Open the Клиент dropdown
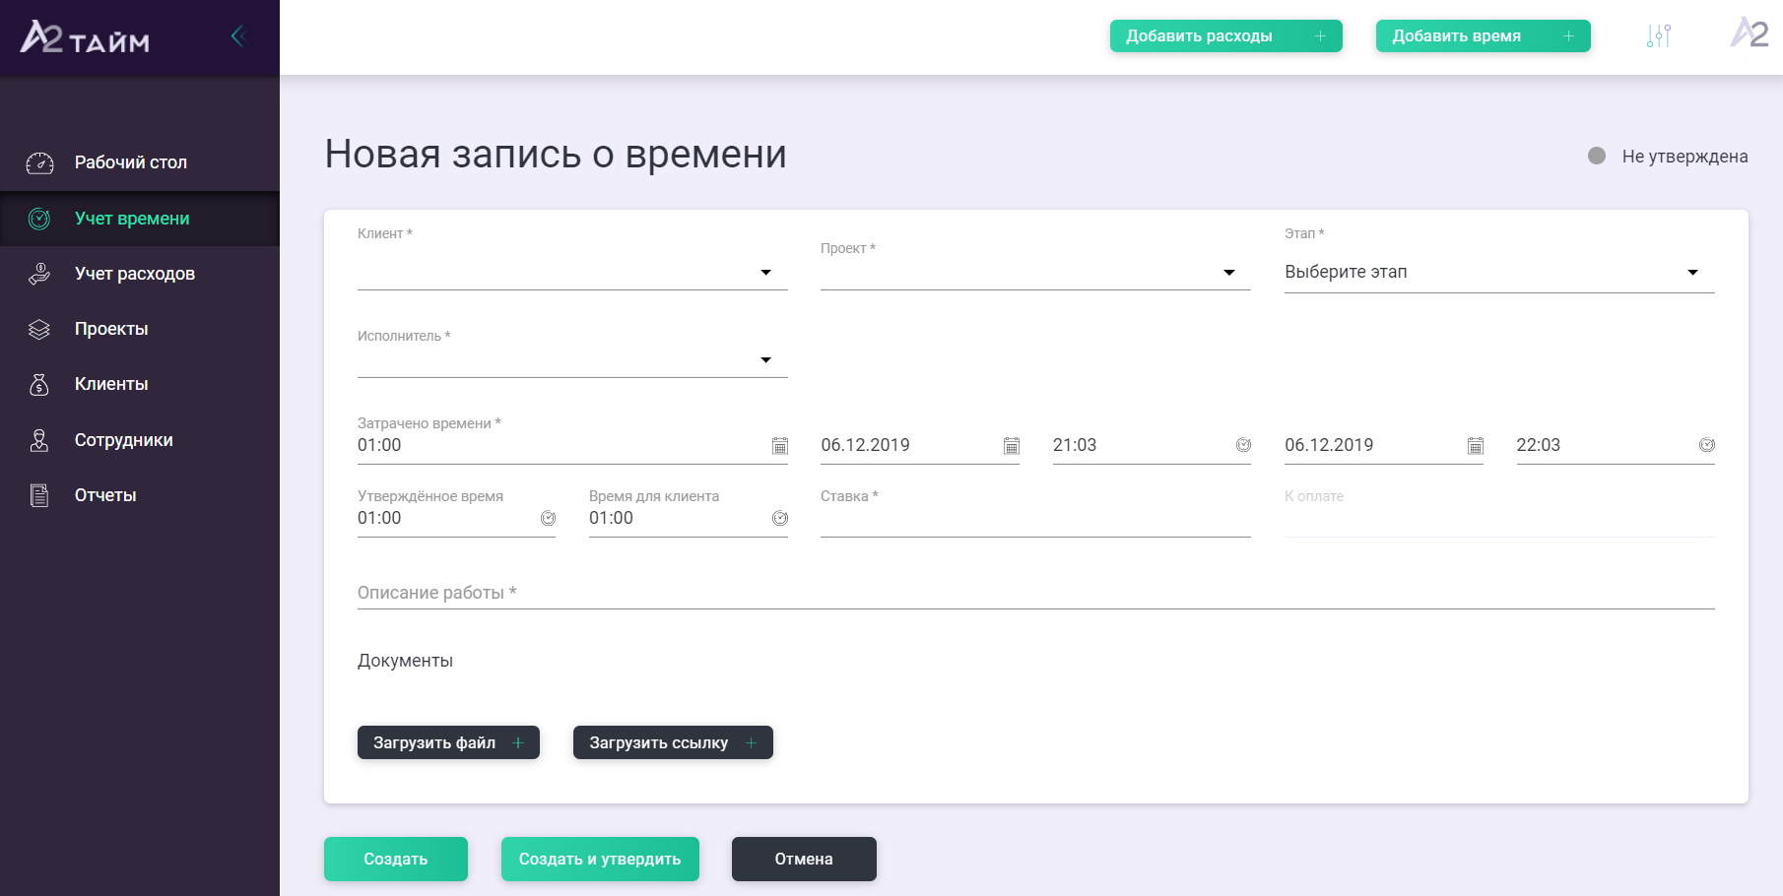 [765, 272]
